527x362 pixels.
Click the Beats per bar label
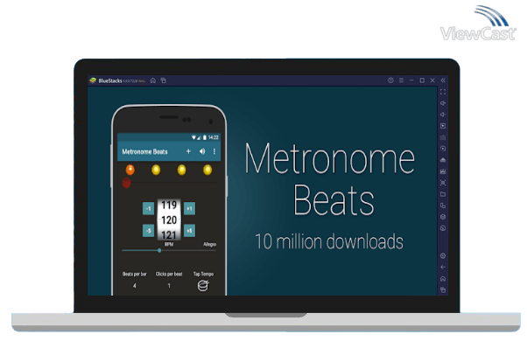tap(135, 274)
